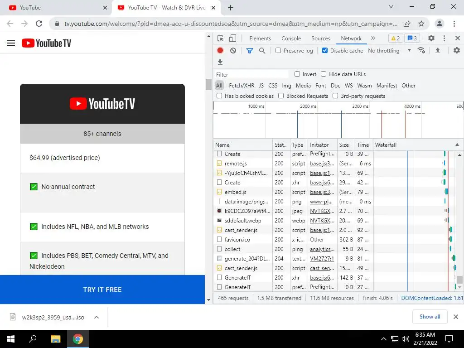Open the Chrome three-dot menu

tap(454, 24)
